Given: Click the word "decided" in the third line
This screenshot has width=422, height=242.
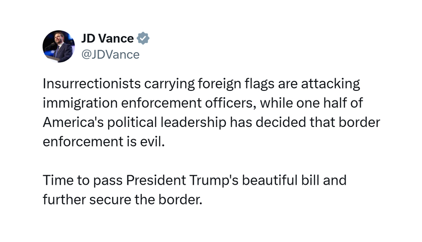Looking at the screenshot, I should [x=281, y=122].
